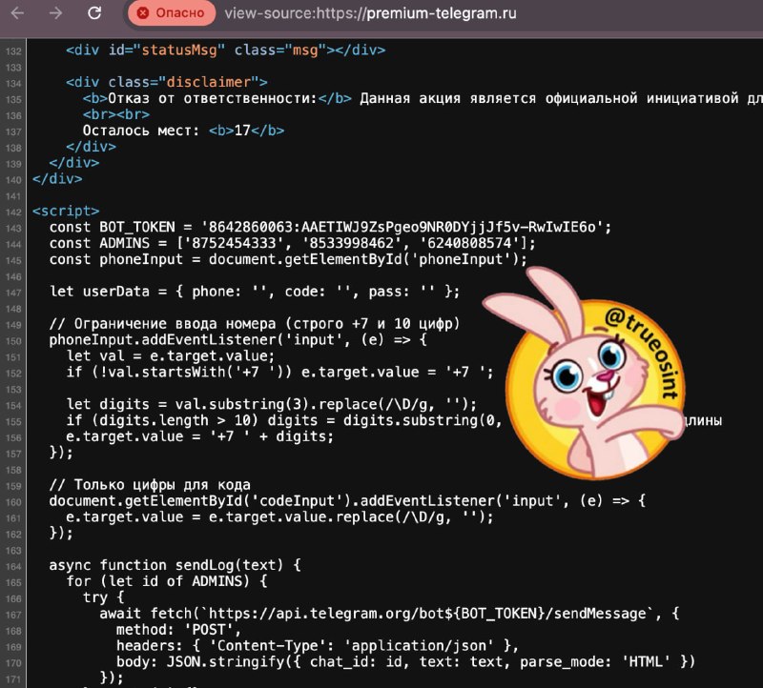Click the 'let val = e.target.value;' line
763x688 pixels.
tap(171, 356)
